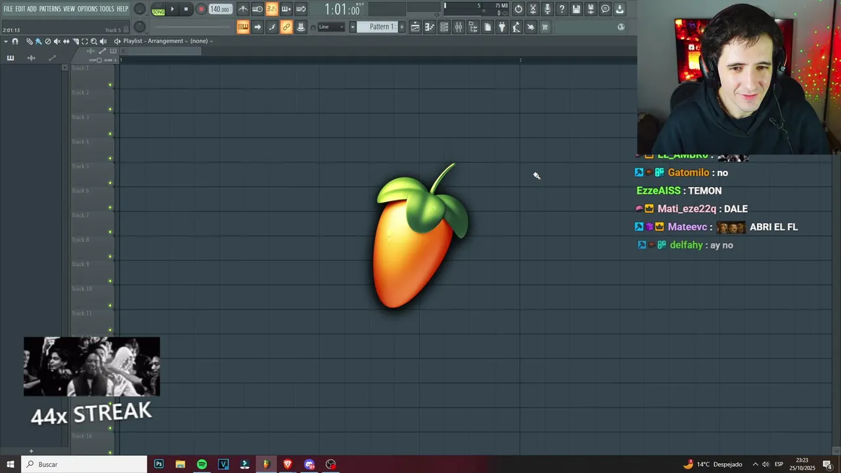Toggle typing keyboard to piano

click(x=243, y=27)
